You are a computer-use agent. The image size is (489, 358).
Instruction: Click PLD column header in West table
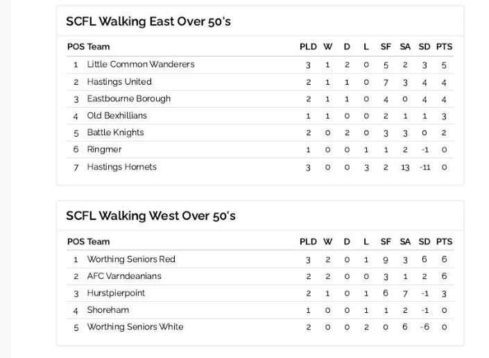(x=308, y=241)
